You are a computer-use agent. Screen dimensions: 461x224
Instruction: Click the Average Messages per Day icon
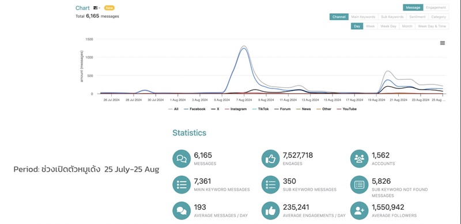182,211
